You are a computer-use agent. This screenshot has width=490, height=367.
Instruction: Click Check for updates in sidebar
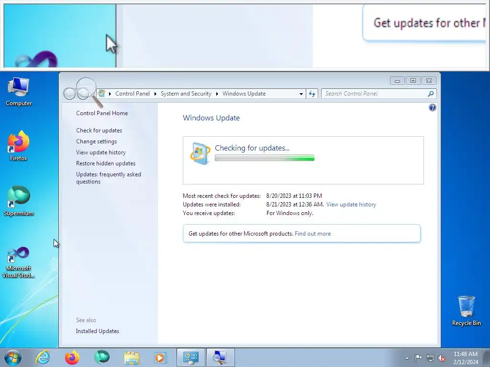tap(99, 130)
